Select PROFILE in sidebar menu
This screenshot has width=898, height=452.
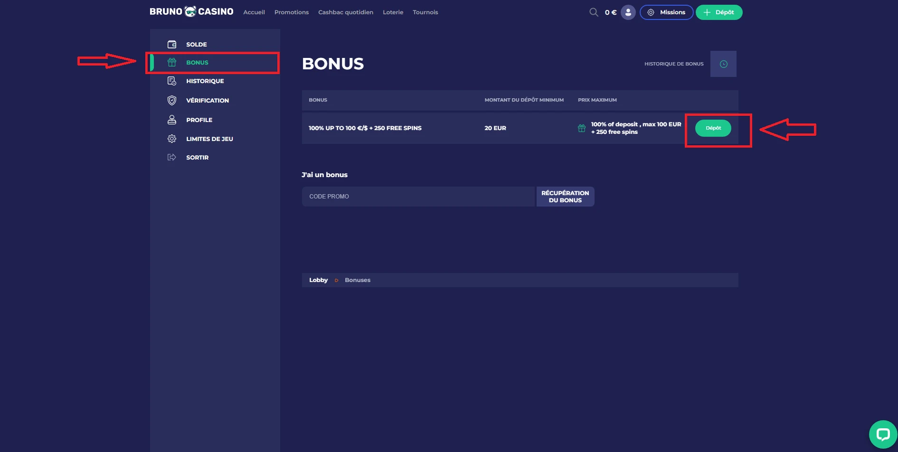click(x=199, y=120)
